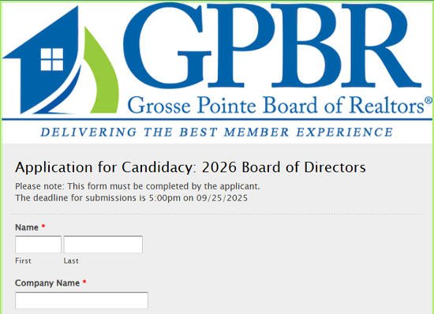Viewport: 434px width, 314px height.
Task: Focus the Last name input field
Action: (103, 245)
